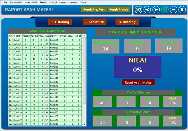This screenshot has height=131, width=188.
Task: Click the first SALAH column header
Action: coord(34,36)
